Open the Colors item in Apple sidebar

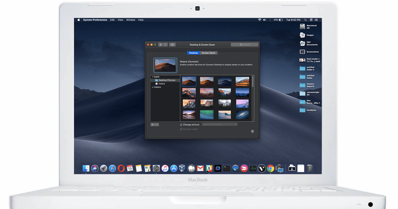click(x=161, y=84)
